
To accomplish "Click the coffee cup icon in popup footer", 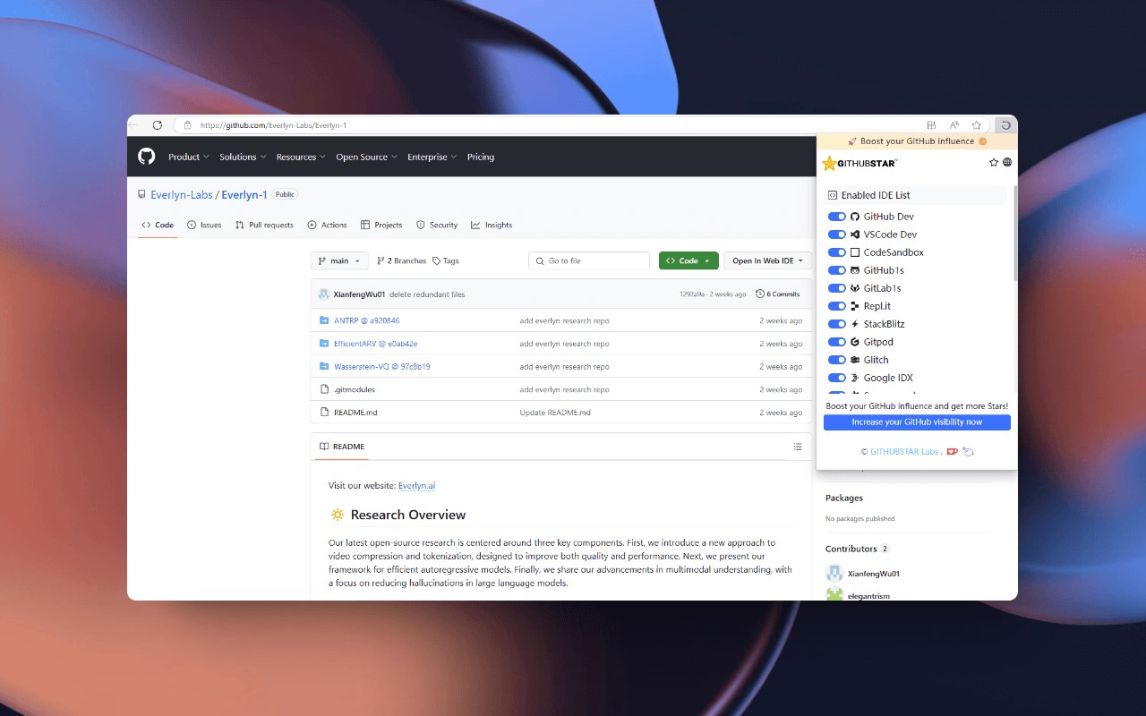I will [953, 451].
